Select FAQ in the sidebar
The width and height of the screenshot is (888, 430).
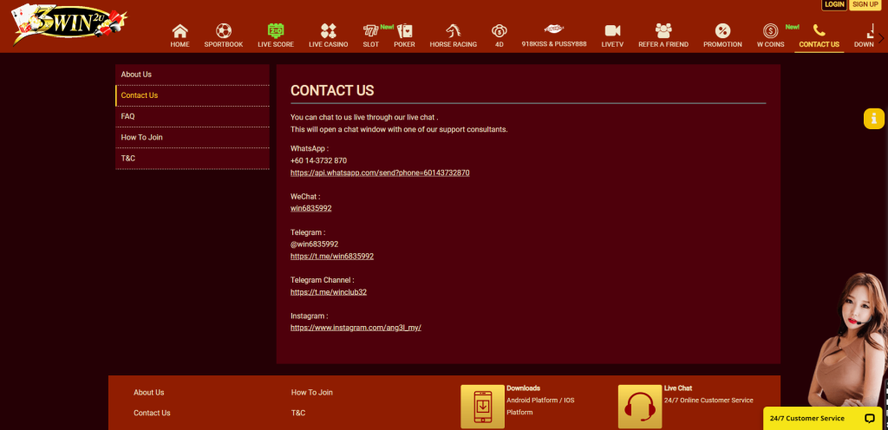point(192,116)
